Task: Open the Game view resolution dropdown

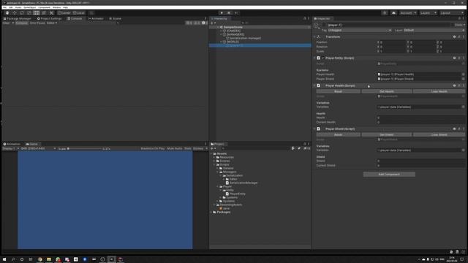Action: click(38, 148)
